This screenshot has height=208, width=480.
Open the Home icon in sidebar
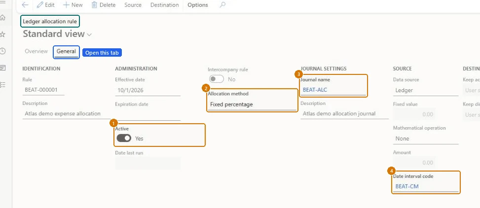tap(3, 17)
